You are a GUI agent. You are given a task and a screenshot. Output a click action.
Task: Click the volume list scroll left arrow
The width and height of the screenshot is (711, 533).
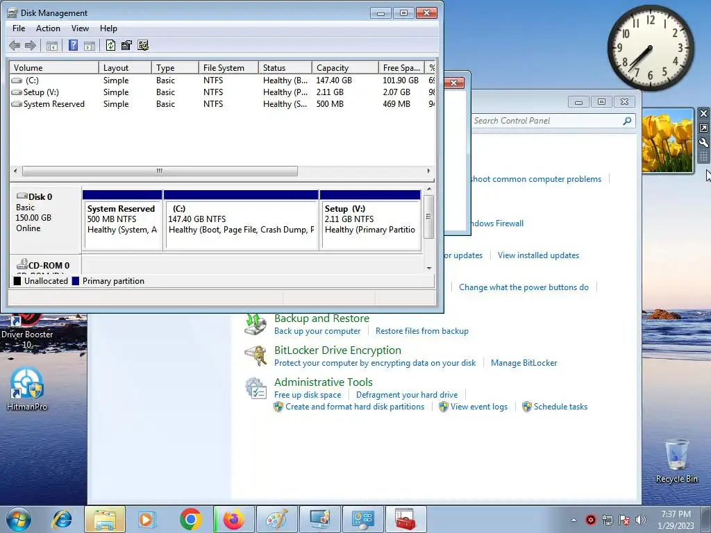pyautogui.click(x=15, y=171)
